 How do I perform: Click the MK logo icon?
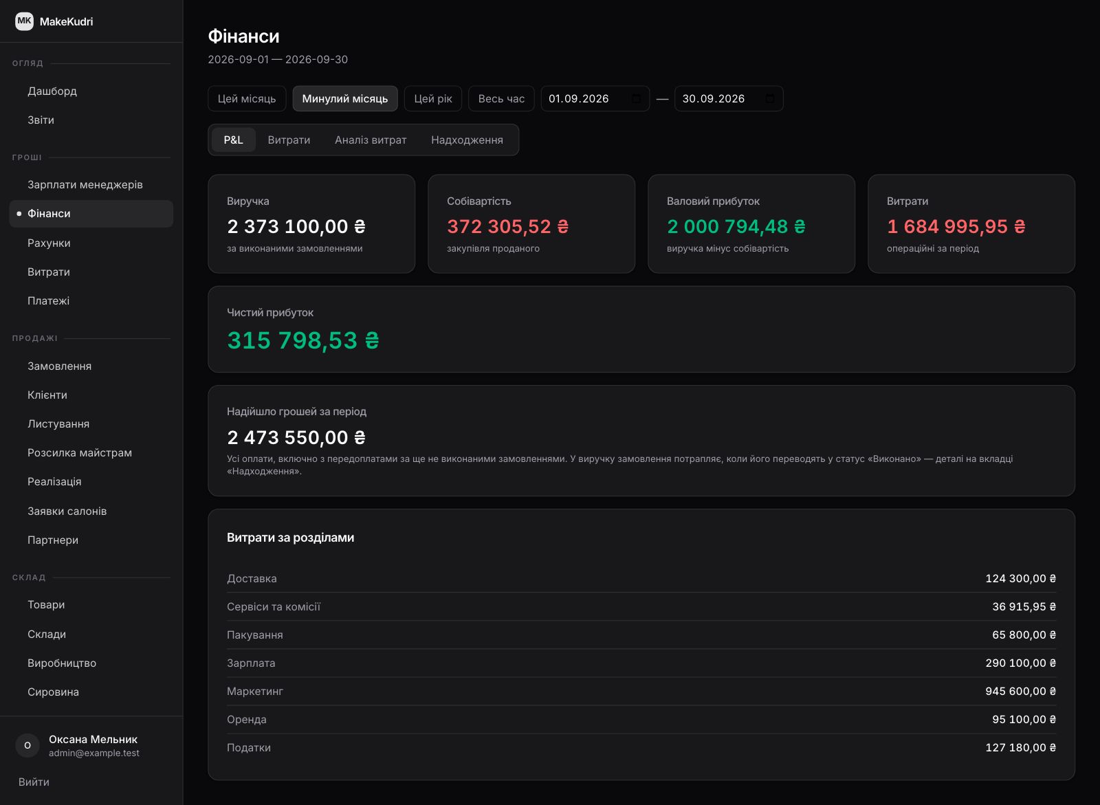[25, 21]
